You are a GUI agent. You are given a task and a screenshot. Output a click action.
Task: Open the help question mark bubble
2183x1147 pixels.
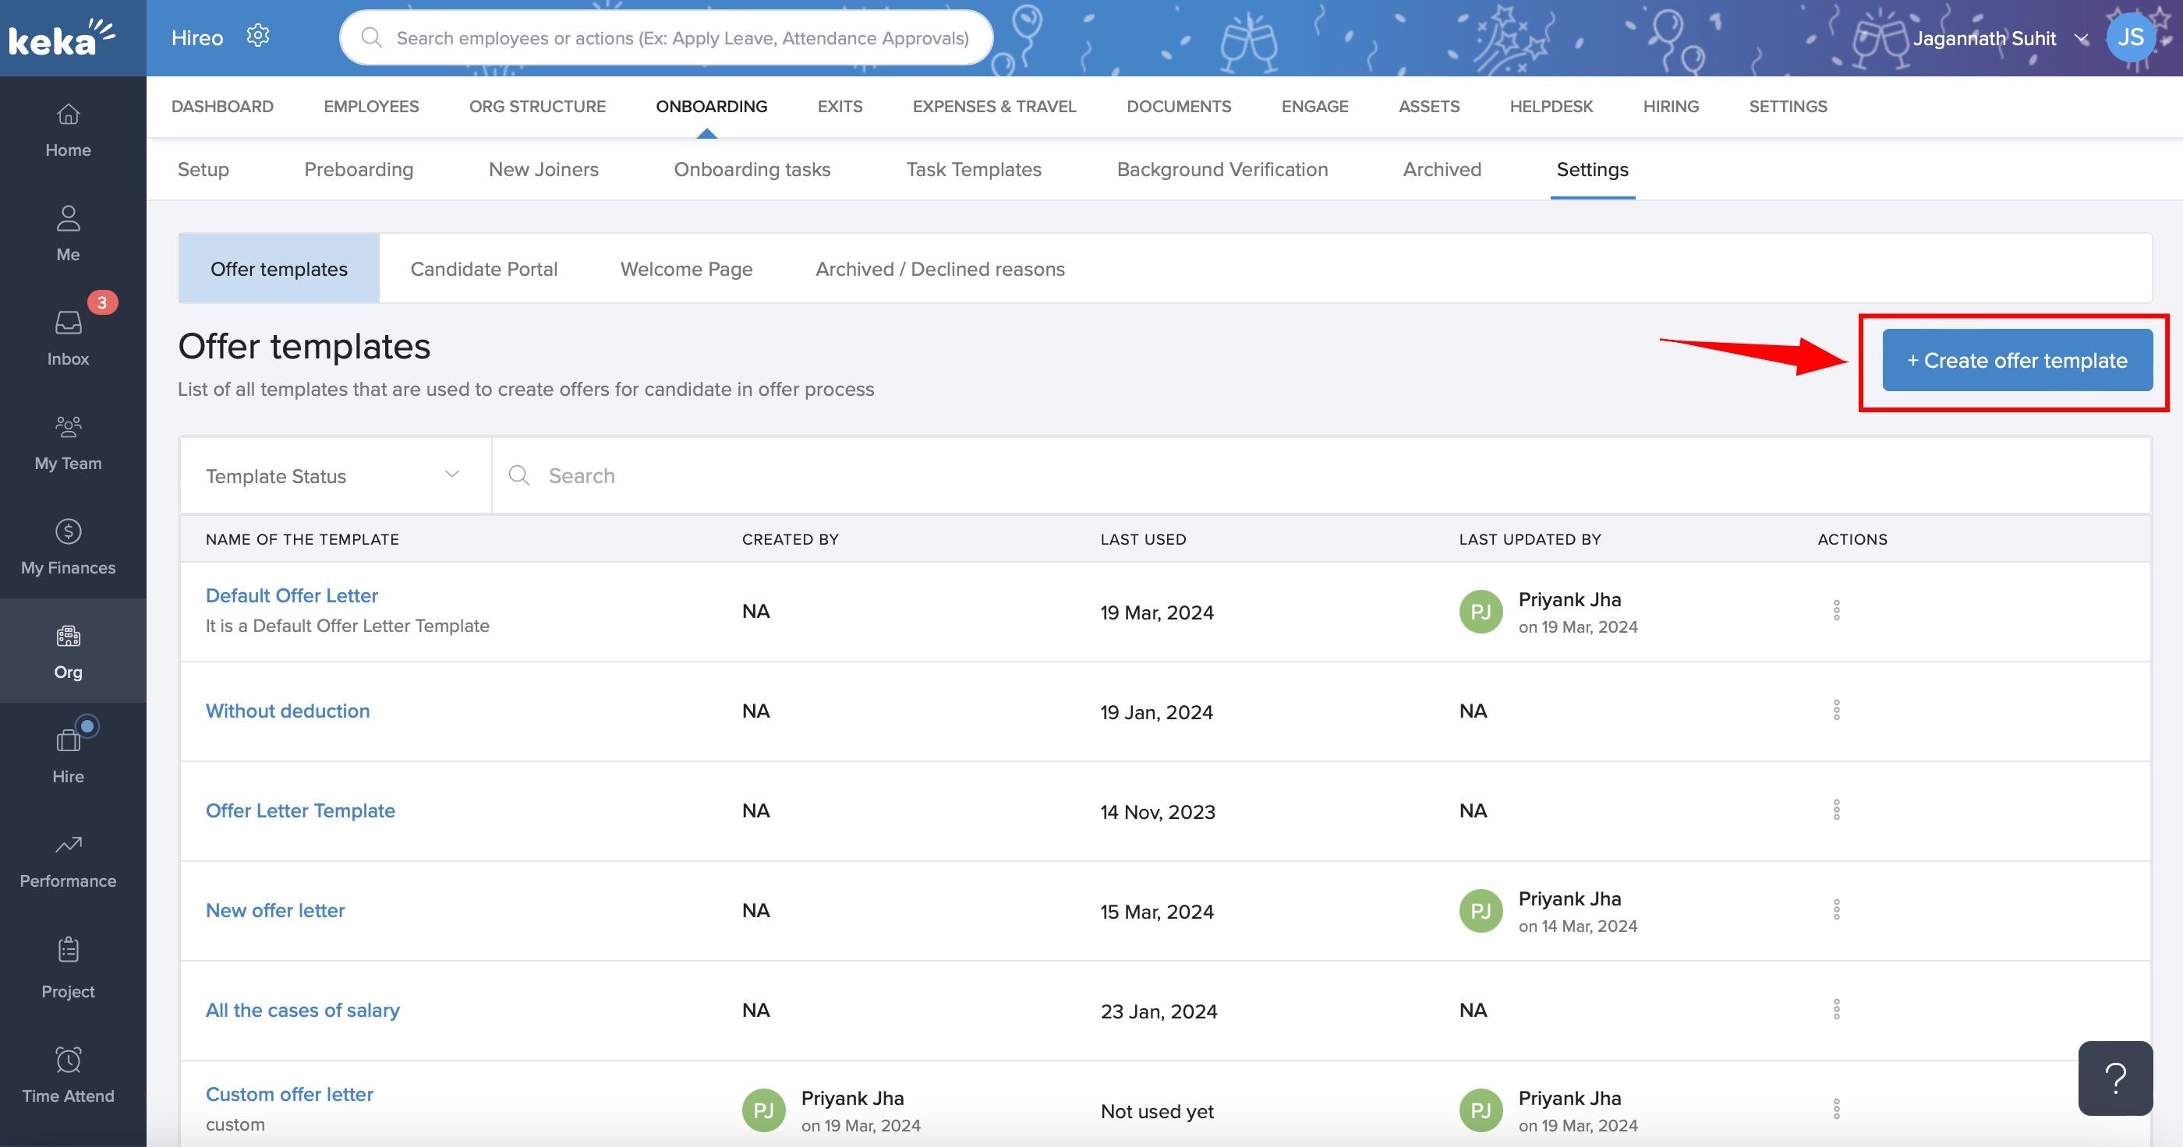[2114, 1078]
